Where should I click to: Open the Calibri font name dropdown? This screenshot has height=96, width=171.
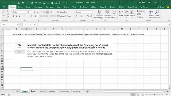click(26, 12)
